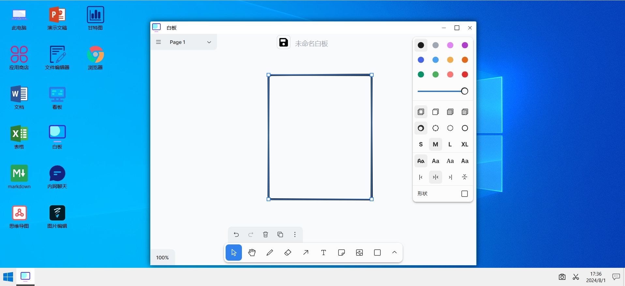
Task: Select the sticky note tool
Action: coord(341,253)
